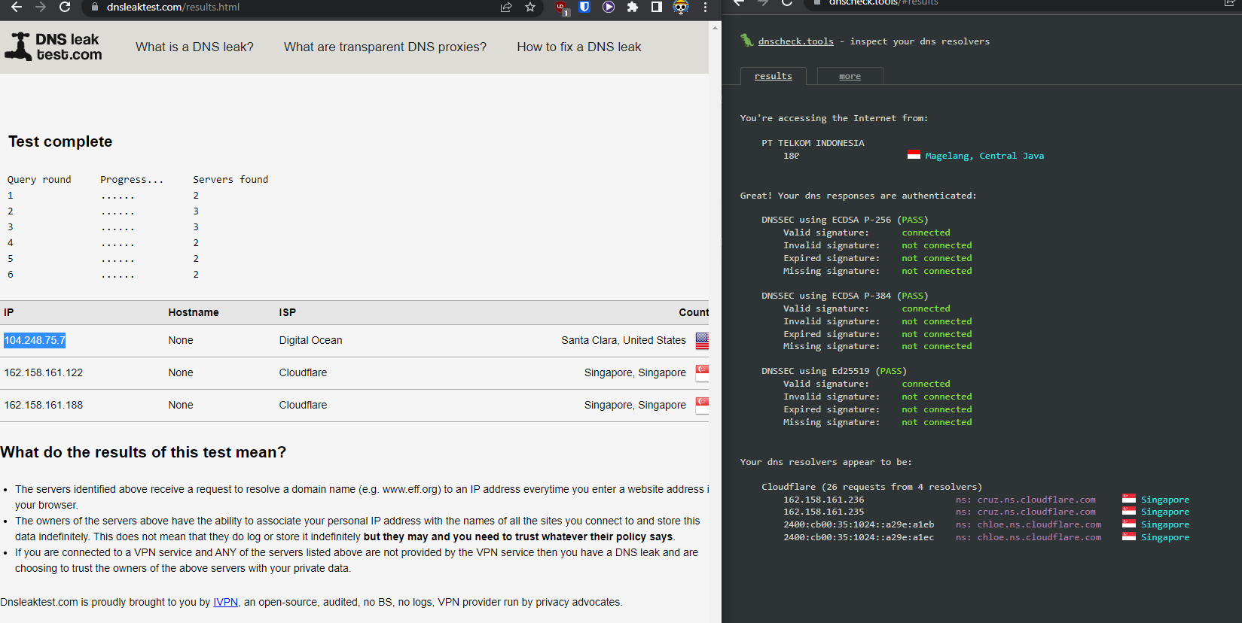The image size is (1242, 623).
Task: Click cruz.ns.cloudflare.com for 162.158.161.236
Action: 1036,500
